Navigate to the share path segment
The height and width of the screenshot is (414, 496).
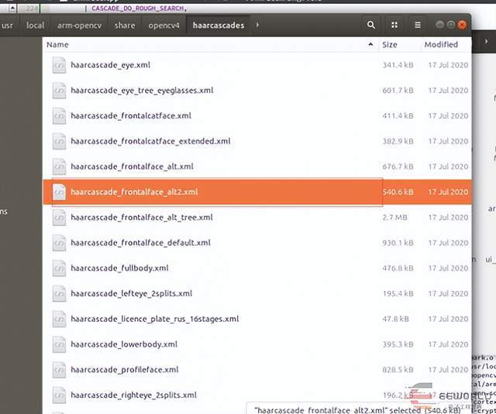point(124,25)
